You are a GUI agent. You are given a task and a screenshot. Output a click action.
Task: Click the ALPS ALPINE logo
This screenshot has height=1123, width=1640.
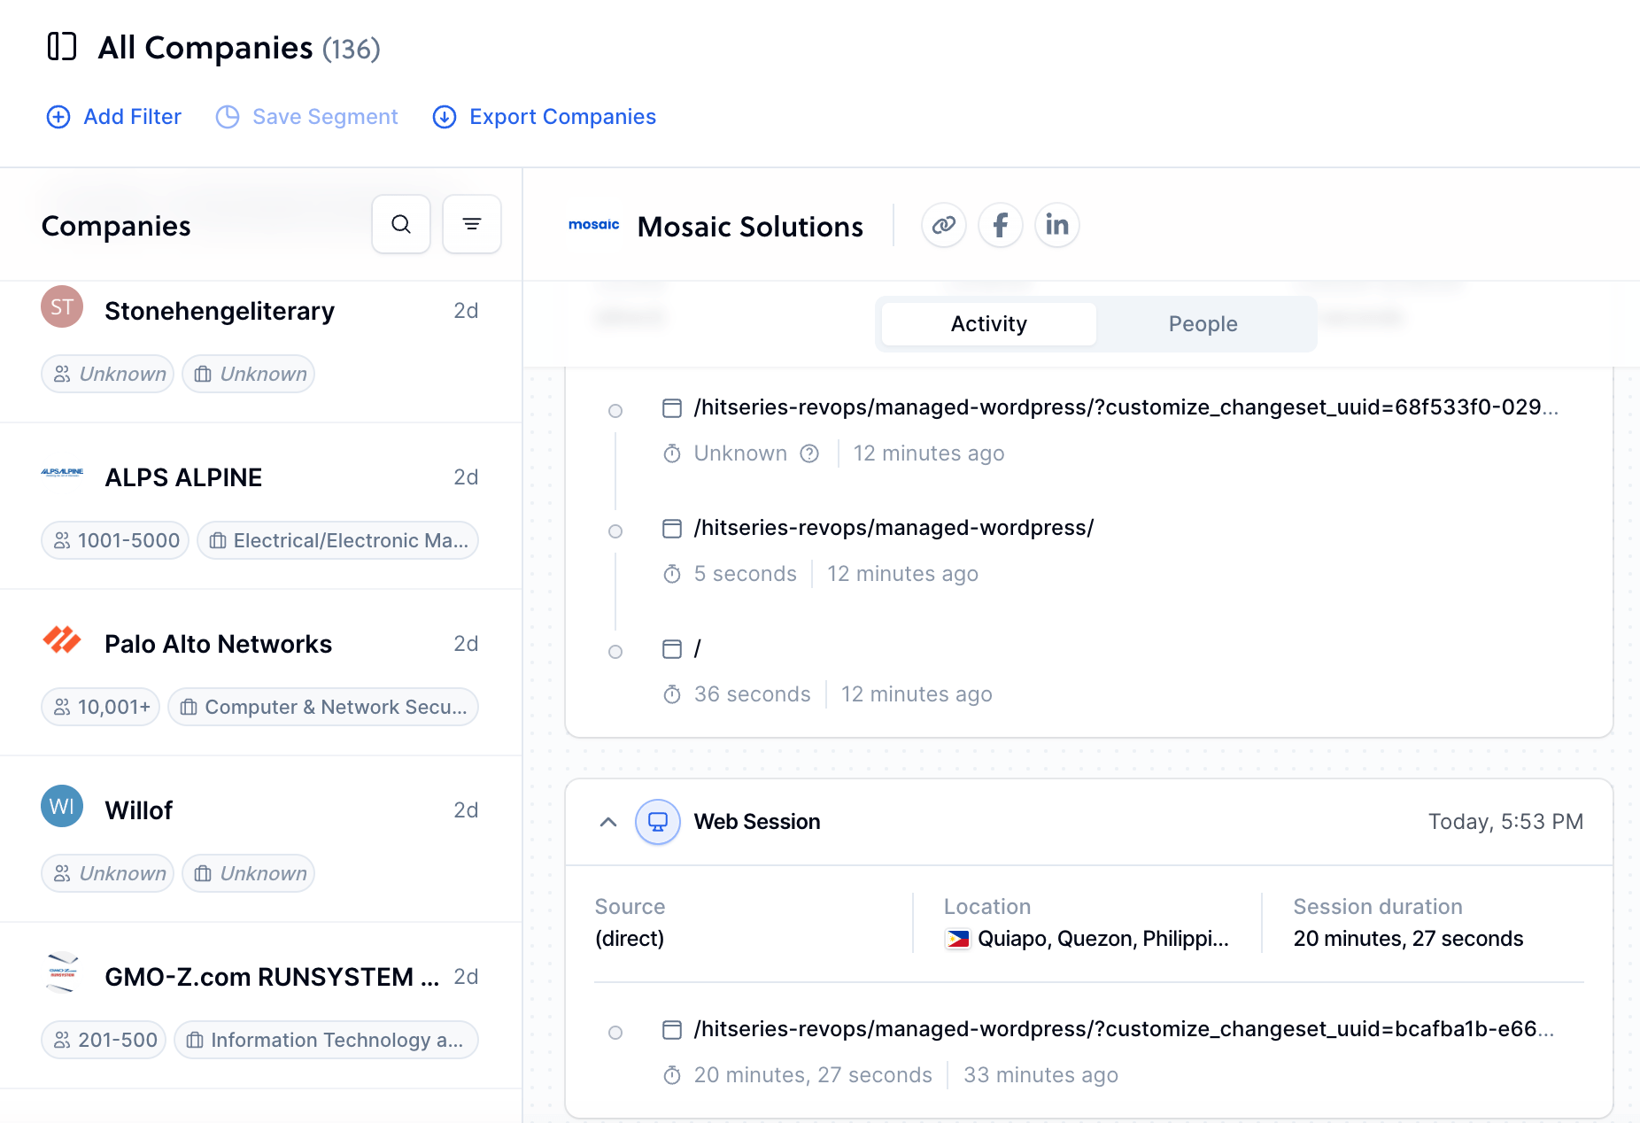coord(62,473)
